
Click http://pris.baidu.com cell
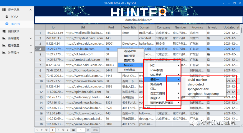(85, 49)
